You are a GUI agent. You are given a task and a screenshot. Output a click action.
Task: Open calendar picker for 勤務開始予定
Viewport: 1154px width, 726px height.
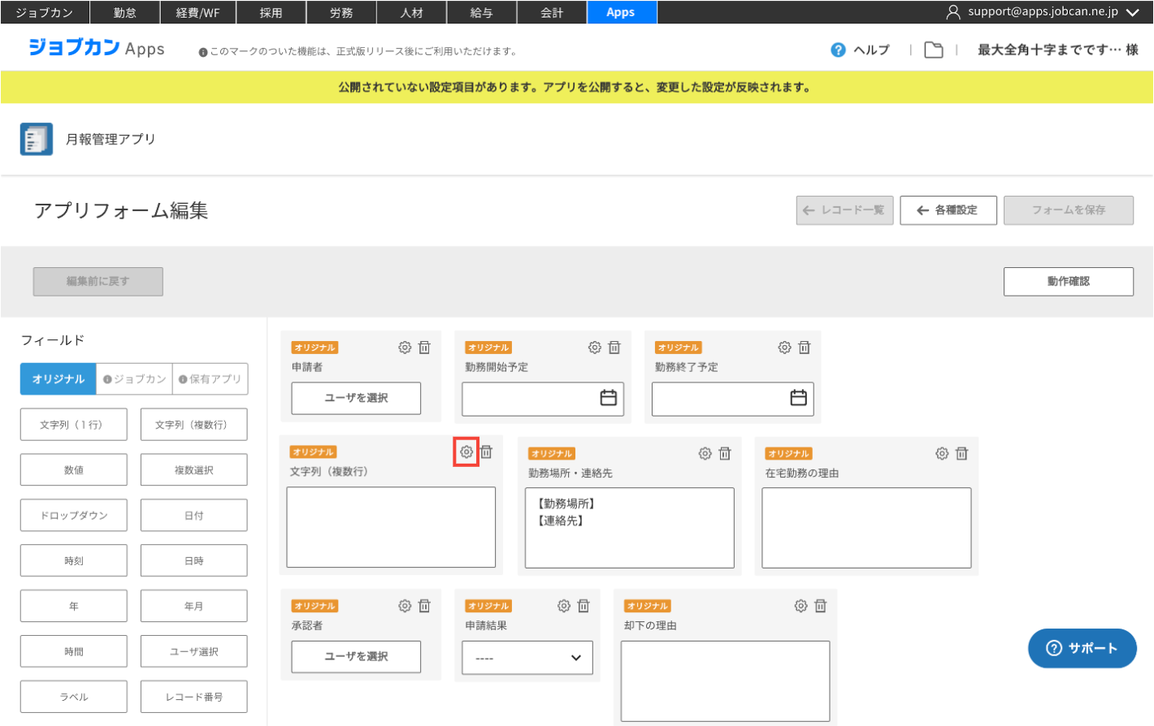click(608, 398)
